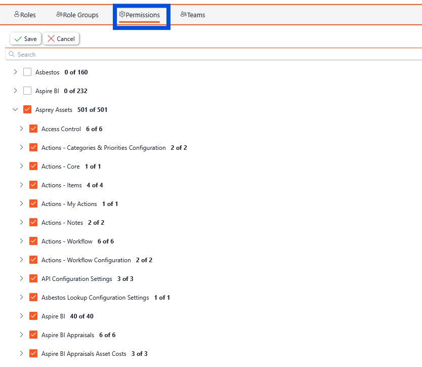422x367 pixels.
Task: Expand the Asbestos tree node
Action: coord(15,72)
